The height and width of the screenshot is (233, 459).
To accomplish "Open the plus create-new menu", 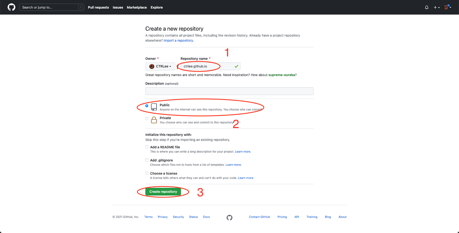I will (437, 7).
